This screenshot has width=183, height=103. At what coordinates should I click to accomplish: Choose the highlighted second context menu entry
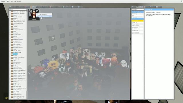click(44, 16)
